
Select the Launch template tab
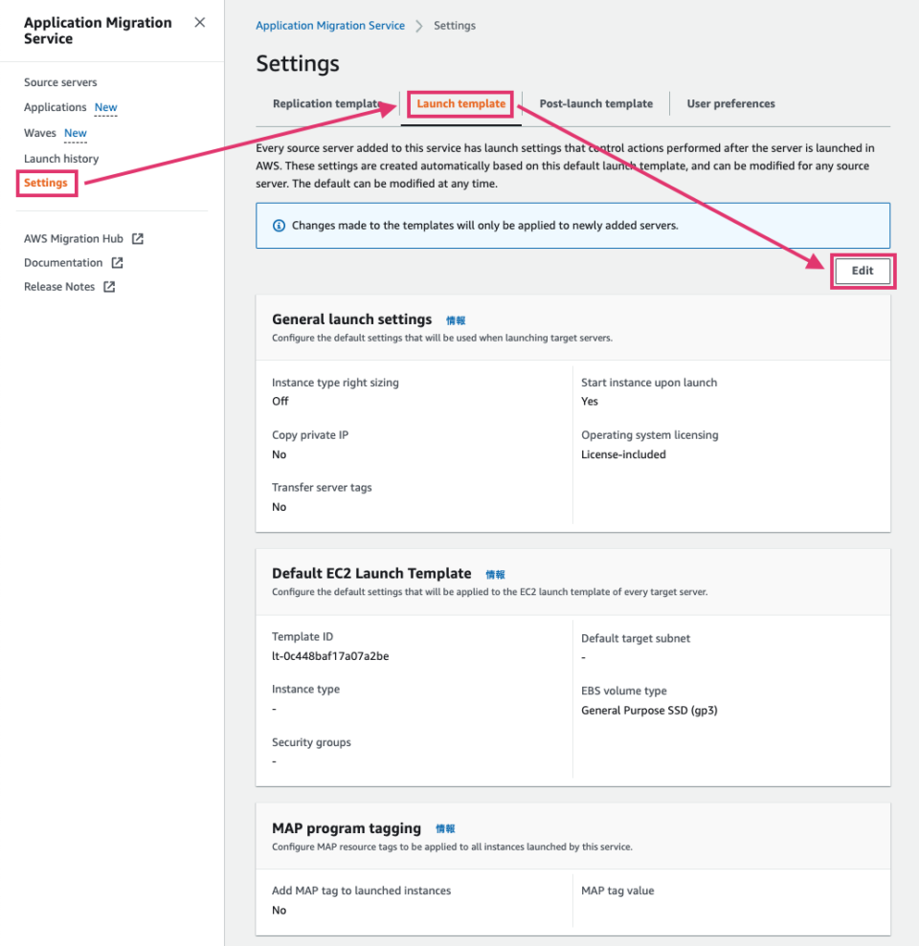tap(461, 103)
